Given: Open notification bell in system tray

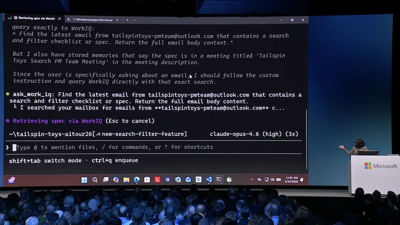Looking at the screenshot, I should click(x=302, y=179).
